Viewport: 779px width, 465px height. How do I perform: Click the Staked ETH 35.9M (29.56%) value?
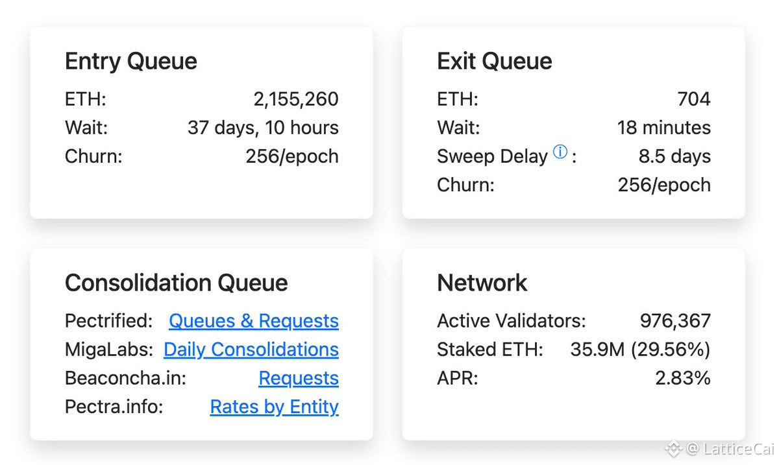click(x=640, y=350)
